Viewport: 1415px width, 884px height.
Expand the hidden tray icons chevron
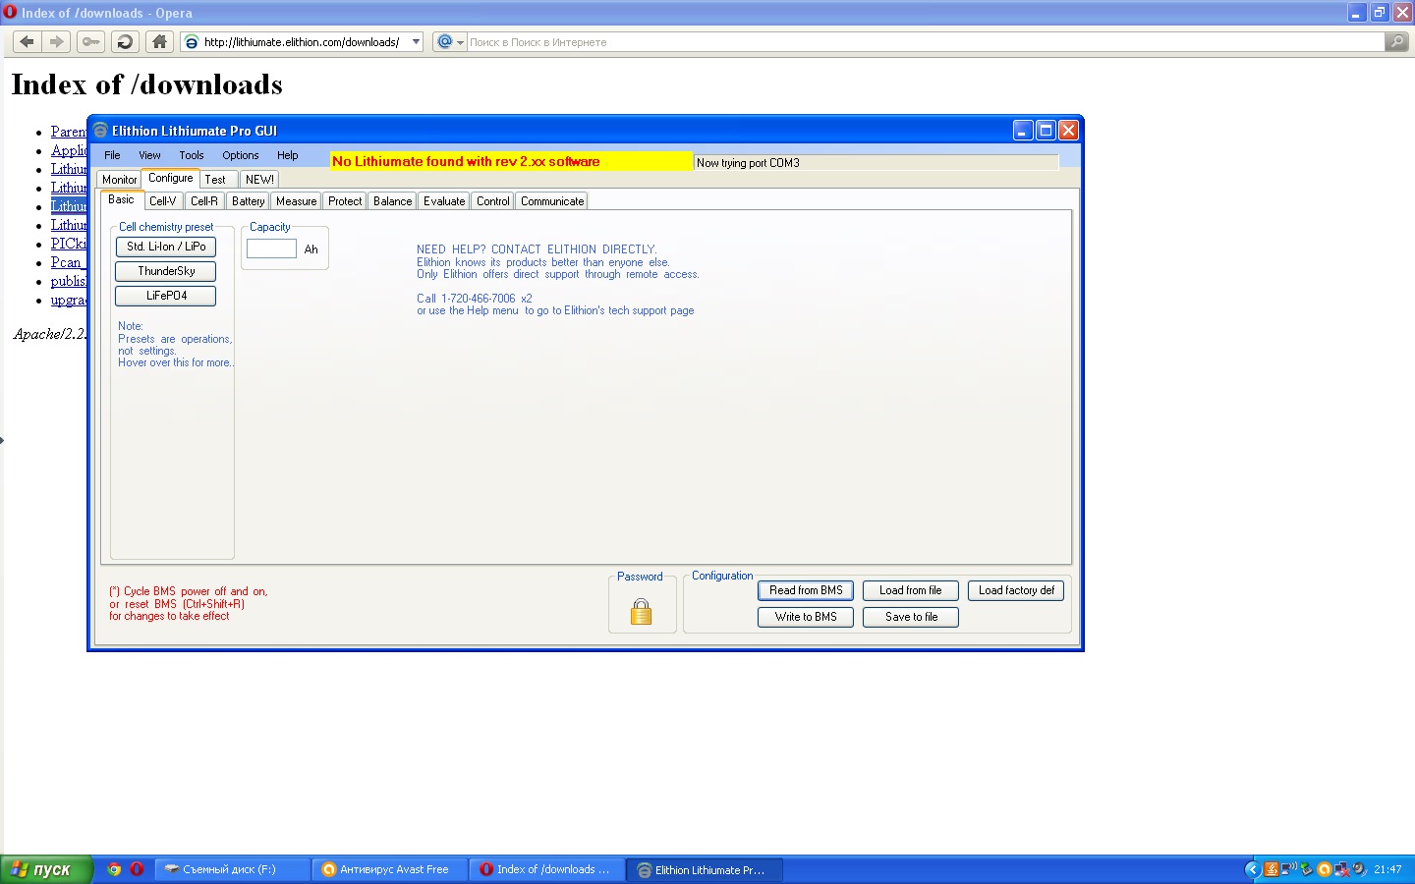(x=1253, y=869)
